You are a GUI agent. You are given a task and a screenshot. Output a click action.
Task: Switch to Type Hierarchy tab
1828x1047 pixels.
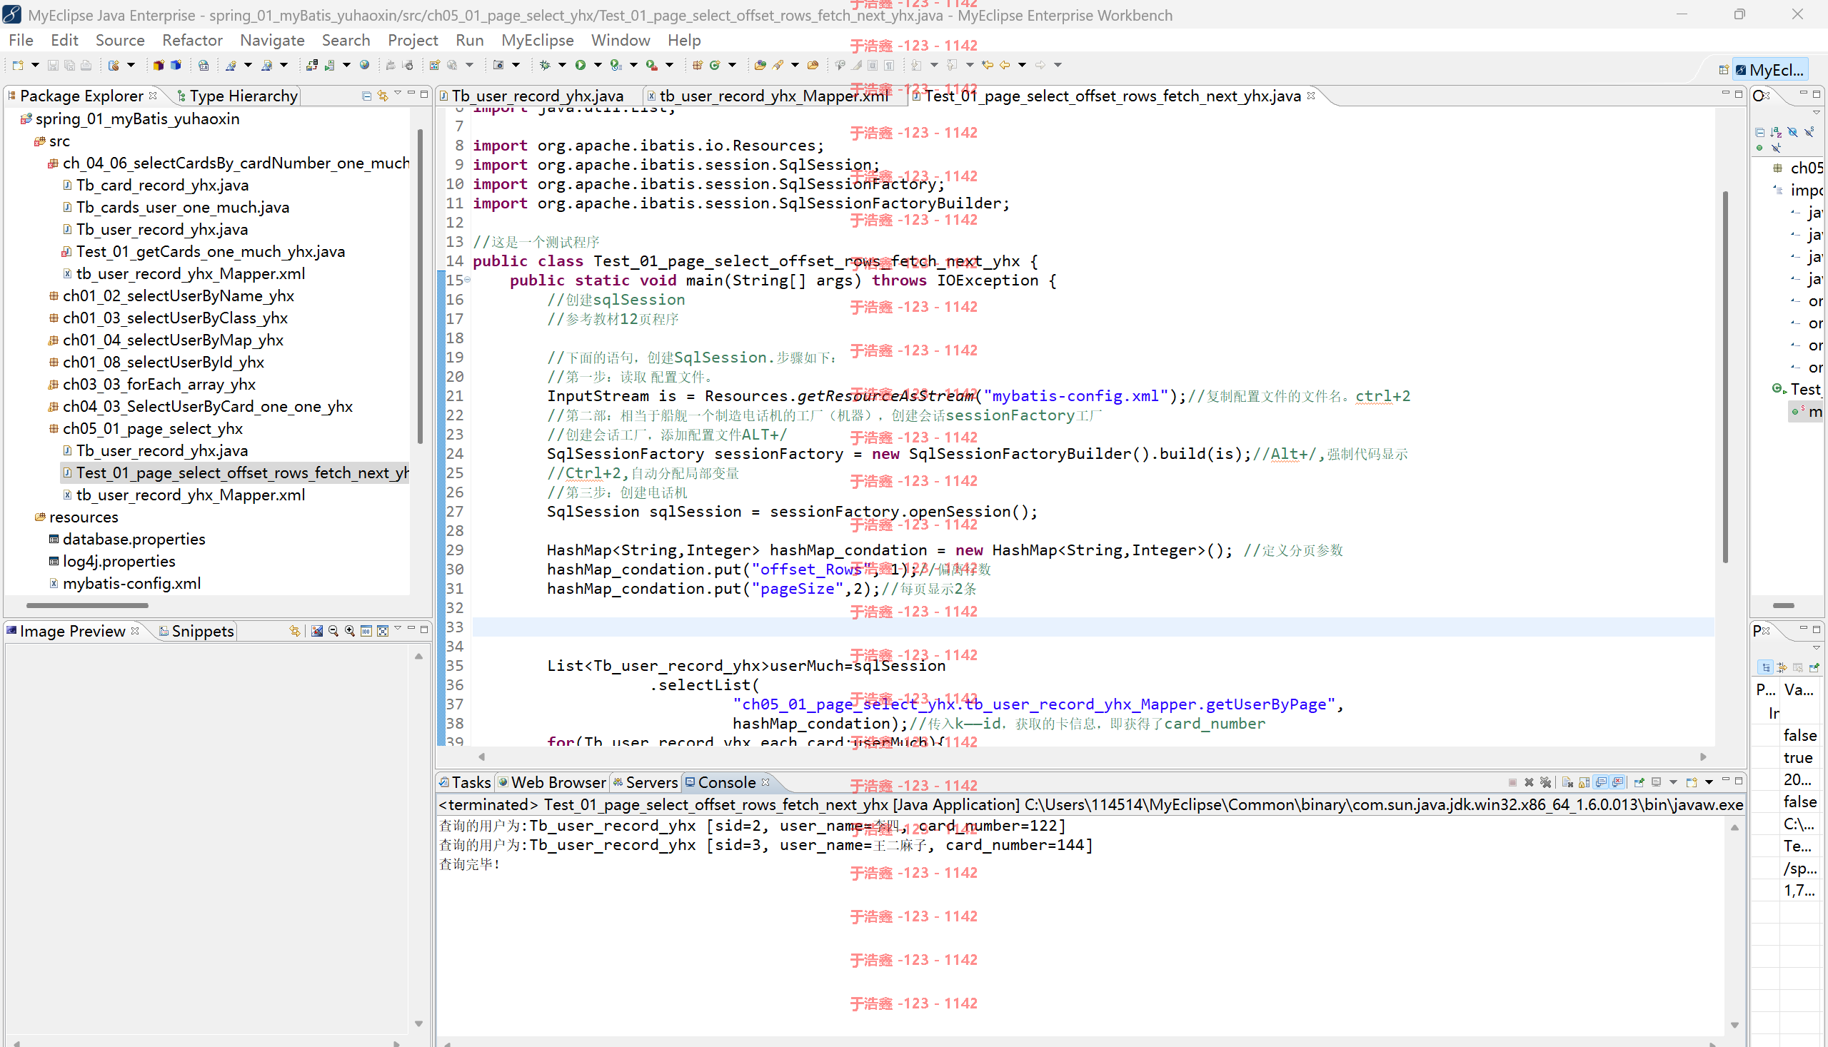coord(237,96)
